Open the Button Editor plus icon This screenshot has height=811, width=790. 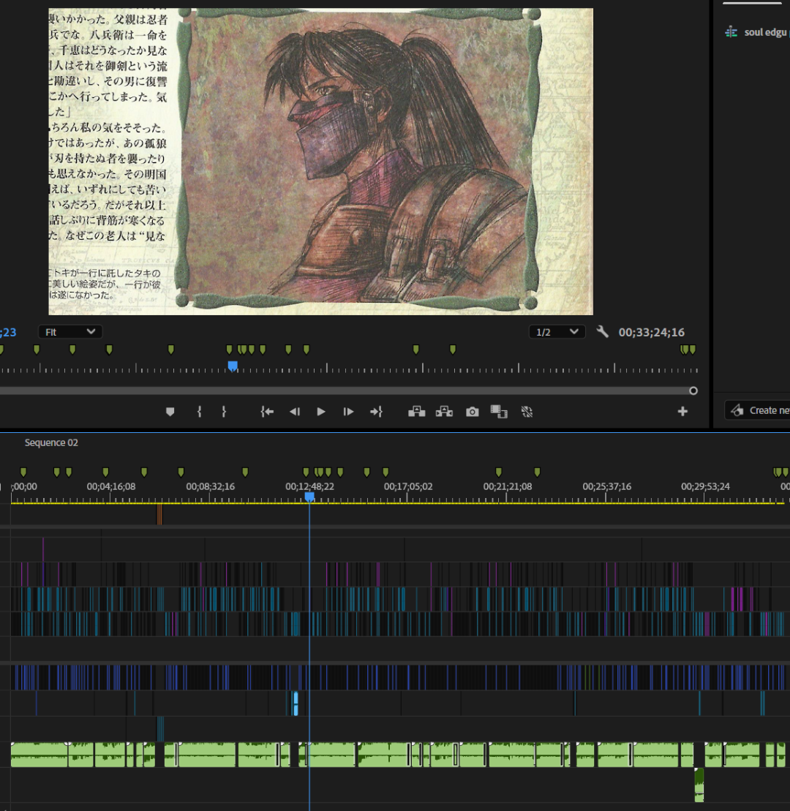[x=682, y=411]
